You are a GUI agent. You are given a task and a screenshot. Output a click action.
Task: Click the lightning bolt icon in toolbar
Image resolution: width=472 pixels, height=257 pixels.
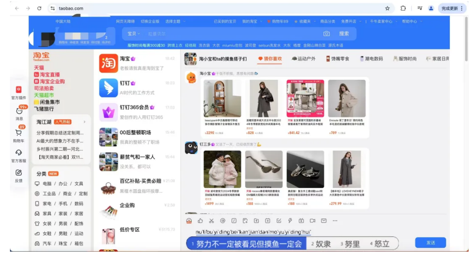click(x=290, y=221)
